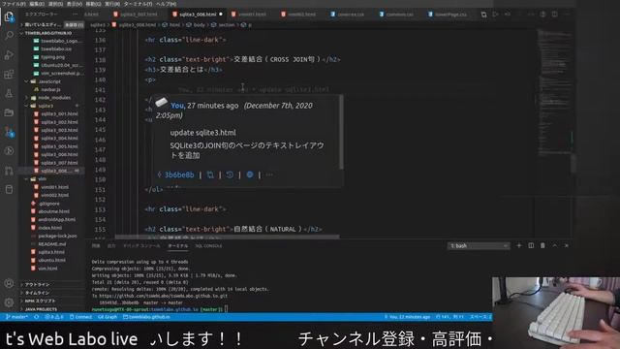Click the sync icon in status bar
This screenshot has height=349, width=620.
pyautogui.click(x=37, y=317)
